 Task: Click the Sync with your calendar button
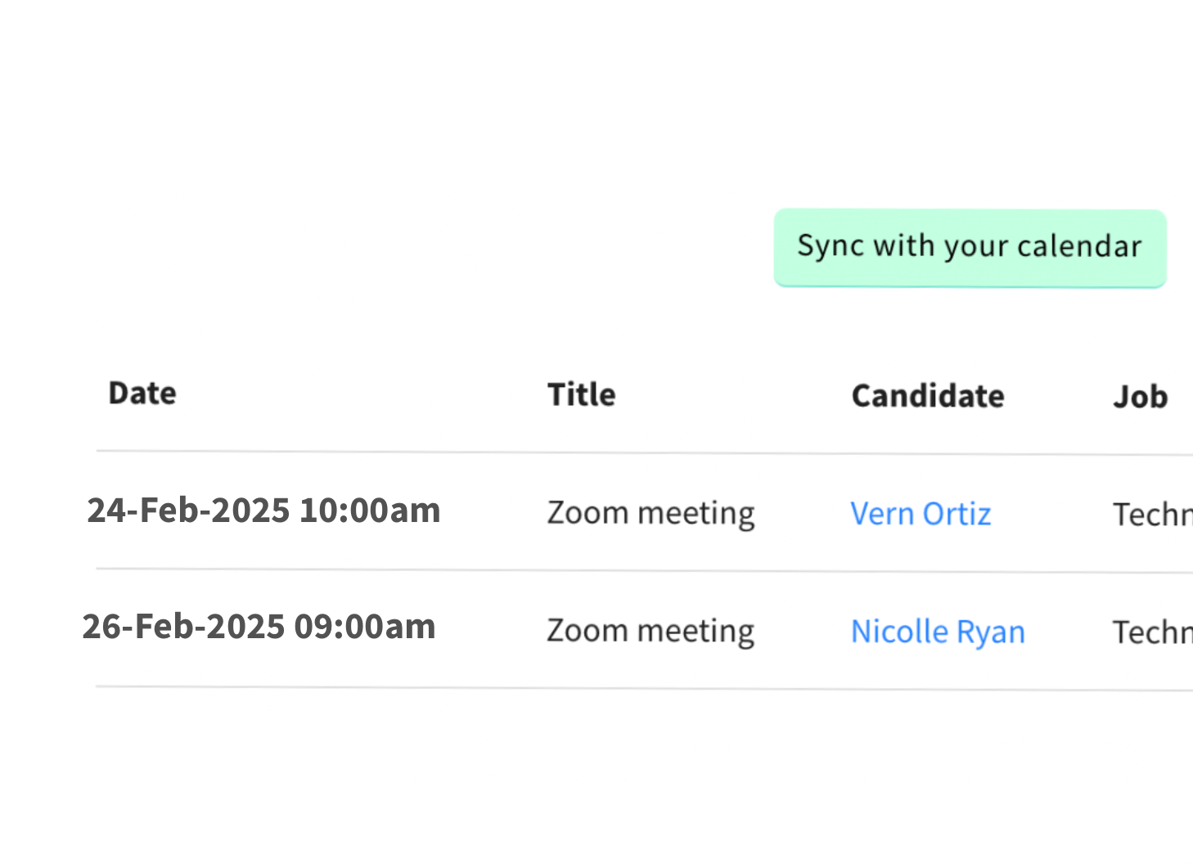coord(970,247)
